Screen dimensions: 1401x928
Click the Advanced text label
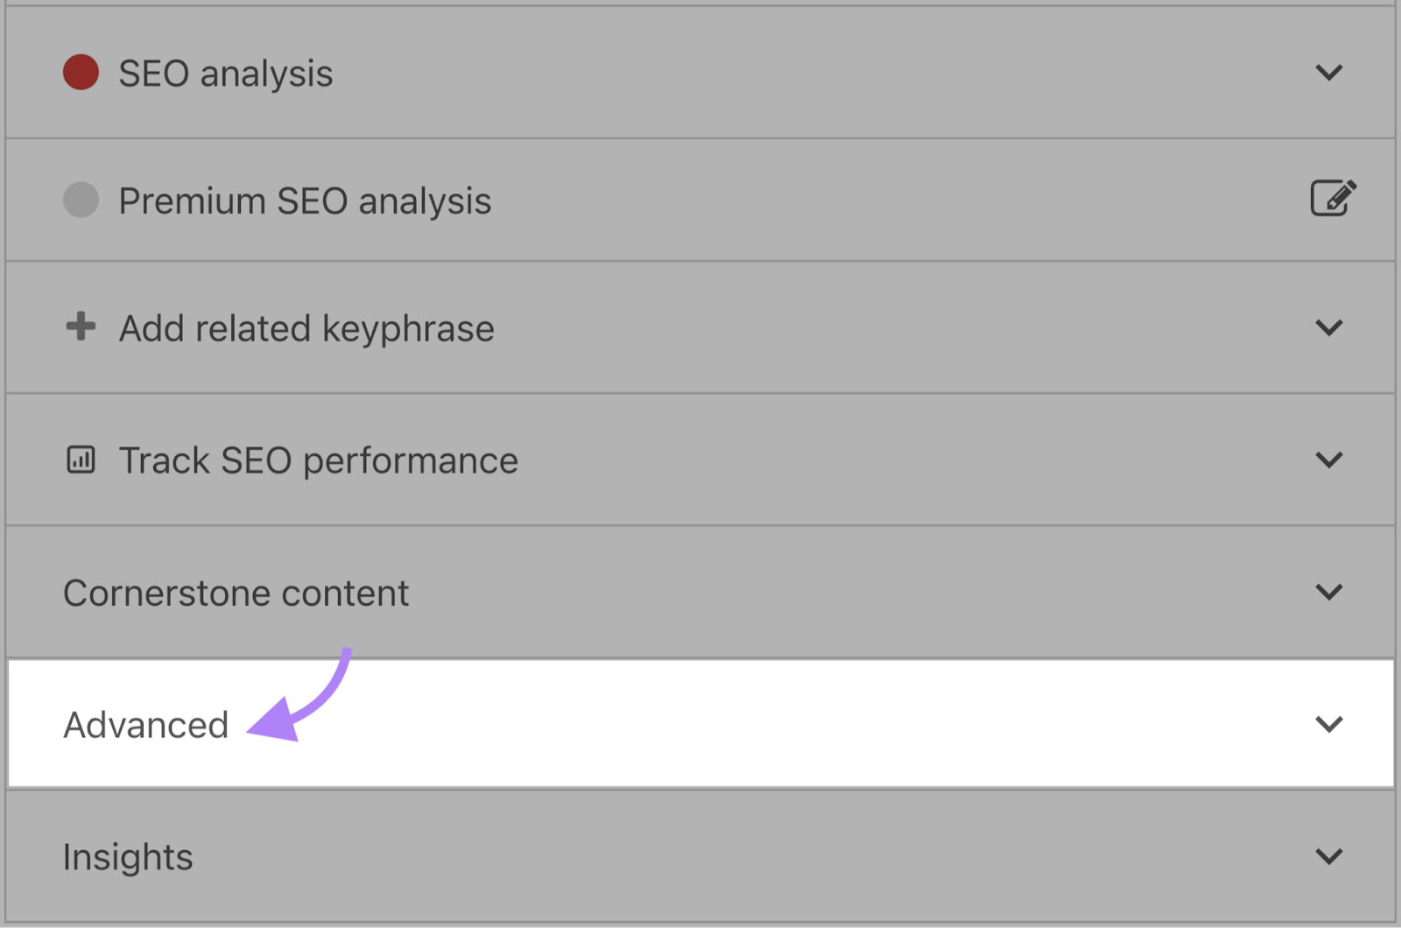point(145,725)
